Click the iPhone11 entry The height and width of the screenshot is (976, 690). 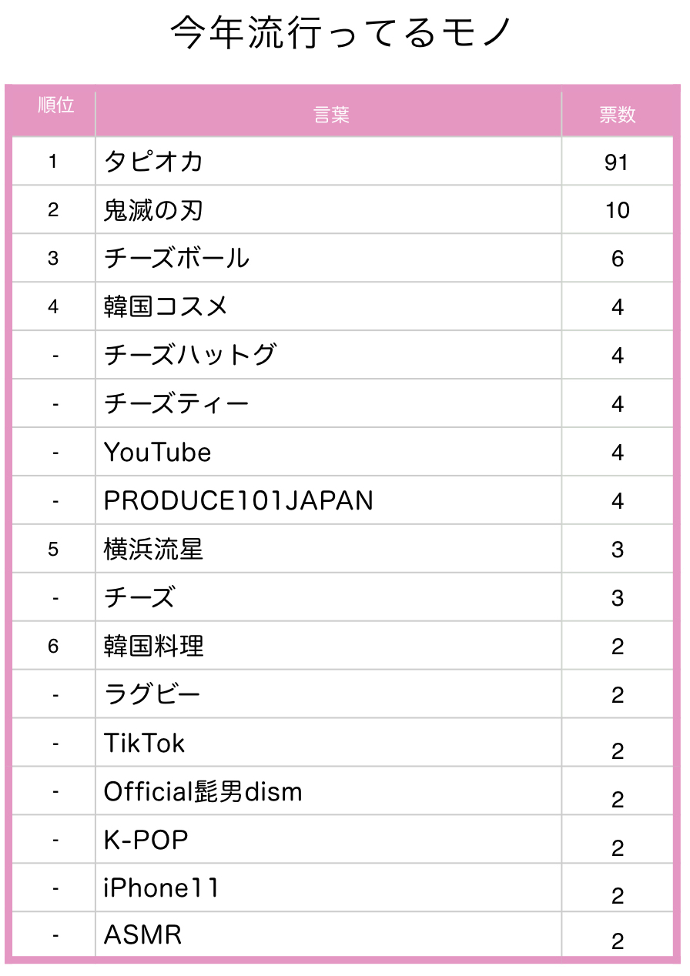(x=162, y=889)
